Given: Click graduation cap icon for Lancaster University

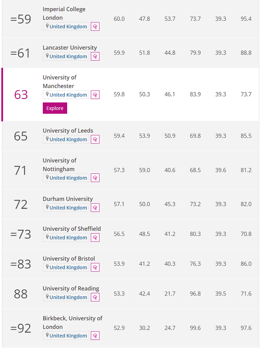Looking at the screenshot, I should point(95,56).
